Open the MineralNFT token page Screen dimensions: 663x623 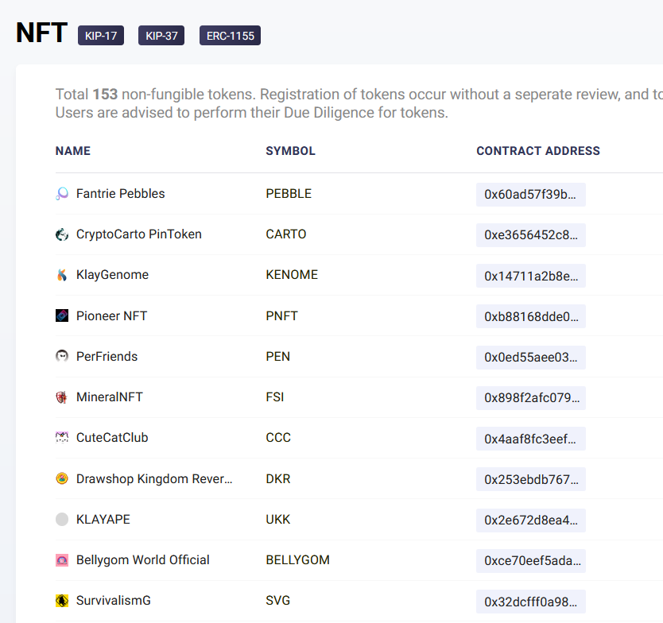110,397
